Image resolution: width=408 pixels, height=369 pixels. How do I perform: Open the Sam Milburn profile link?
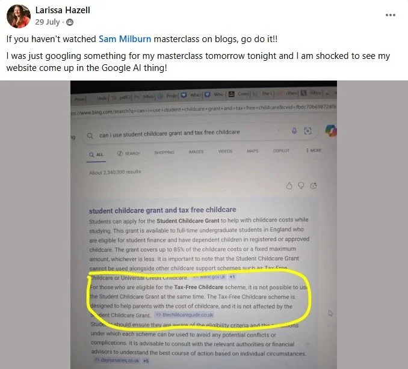tap(125, 39)
